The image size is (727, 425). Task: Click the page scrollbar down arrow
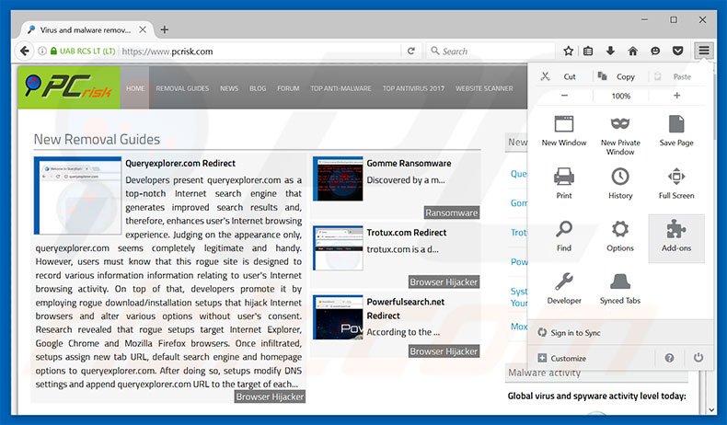711,409
